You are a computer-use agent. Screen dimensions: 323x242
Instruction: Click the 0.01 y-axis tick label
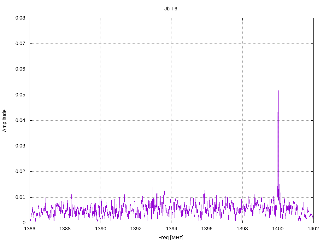pos(20,197)
